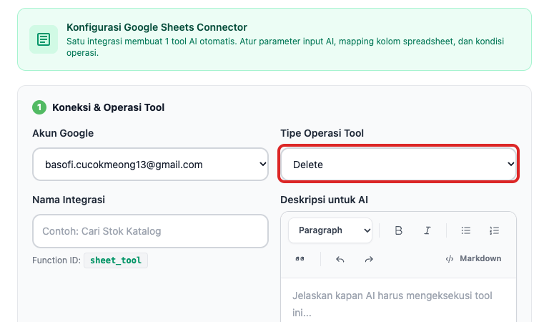549x322 pixels.
Task: Toggle bold formatting in description editor
Action: (398, 230)
